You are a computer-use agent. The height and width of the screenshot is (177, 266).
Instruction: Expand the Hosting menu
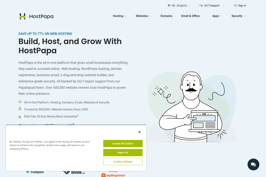(x=120, y=16)
